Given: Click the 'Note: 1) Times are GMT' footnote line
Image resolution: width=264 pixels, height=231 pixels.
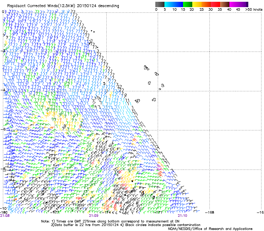Looking at the screenshot, I should pyautogui.click(x=110, y=221).
